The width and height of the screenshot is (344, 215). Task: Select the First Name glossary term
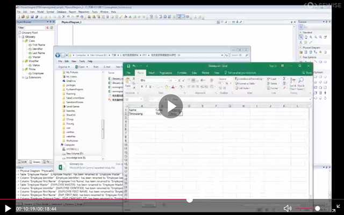[x=39, y=45]
